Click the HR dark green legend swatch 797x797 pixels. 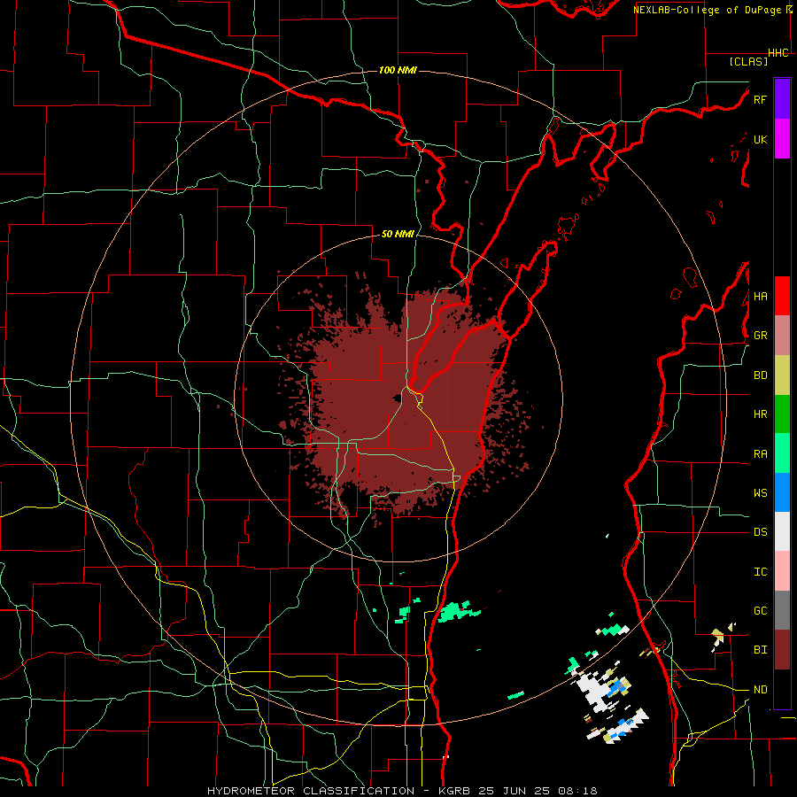[x=782, y=414]
